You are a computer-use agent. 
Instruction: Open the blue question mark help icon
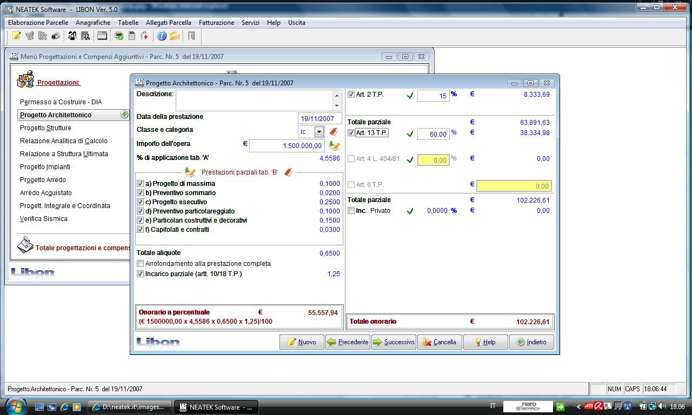click(162, 36)
